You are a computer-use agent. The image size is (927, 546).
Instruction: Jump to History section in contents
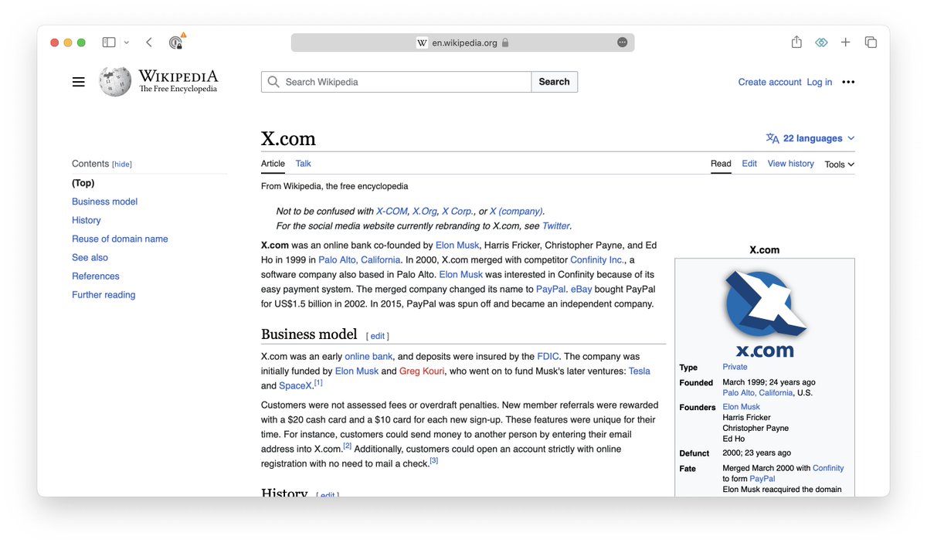coord(87,220)
